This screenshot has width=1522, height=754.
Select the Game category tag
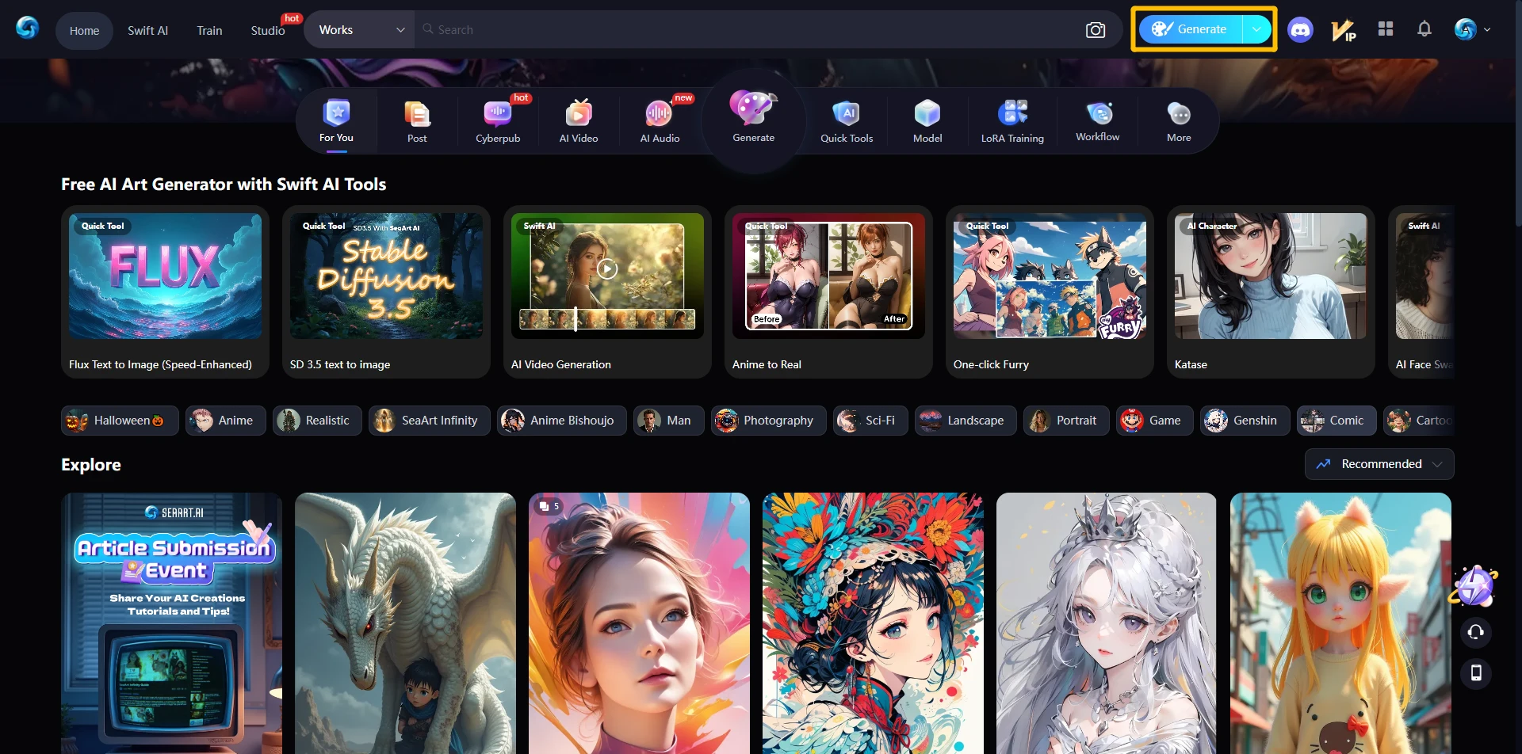[1155, 421]
